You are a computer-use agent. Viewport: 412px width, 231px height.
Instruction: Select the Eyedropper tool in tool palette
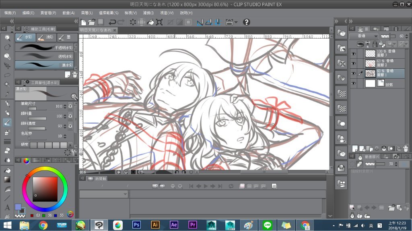[x=7, y=94]
